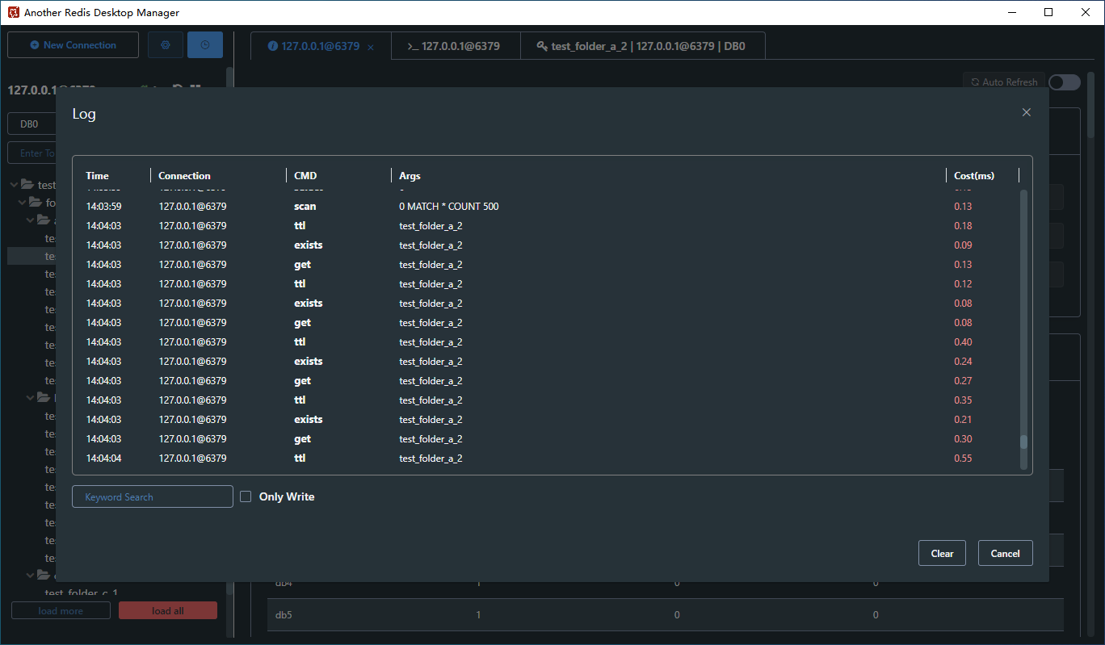Image resolution: width=1105 pixels, height=645 pixels.
Task: Click the 0.18 cost value
Action: pos(963,226)
